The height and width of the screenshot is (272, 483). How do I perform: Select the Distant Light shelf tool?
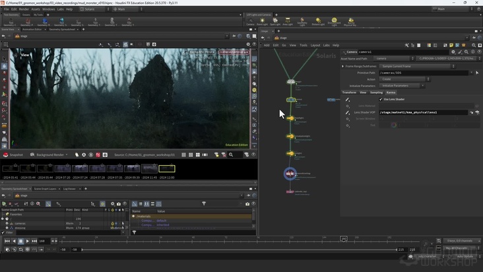318,21
